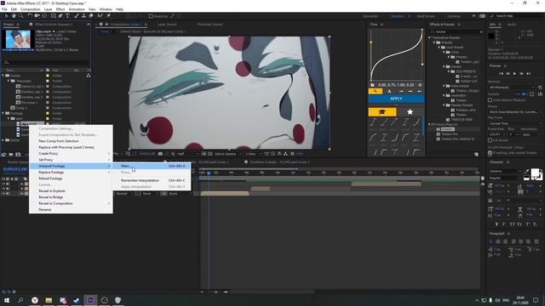This screenshot has width=545, height=306.
Task: Open the 'Work Area Extended By Current' range dropdown
Action: click(x=514, y=112)
